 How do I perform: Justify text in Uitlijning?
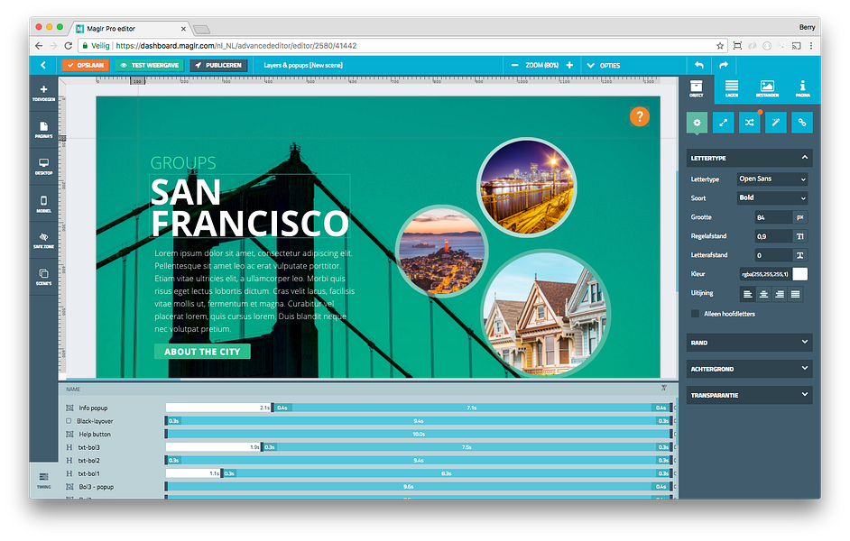point(795,294)
